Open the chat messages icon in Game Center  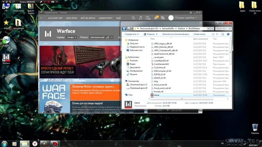click(x=163, y=18)
